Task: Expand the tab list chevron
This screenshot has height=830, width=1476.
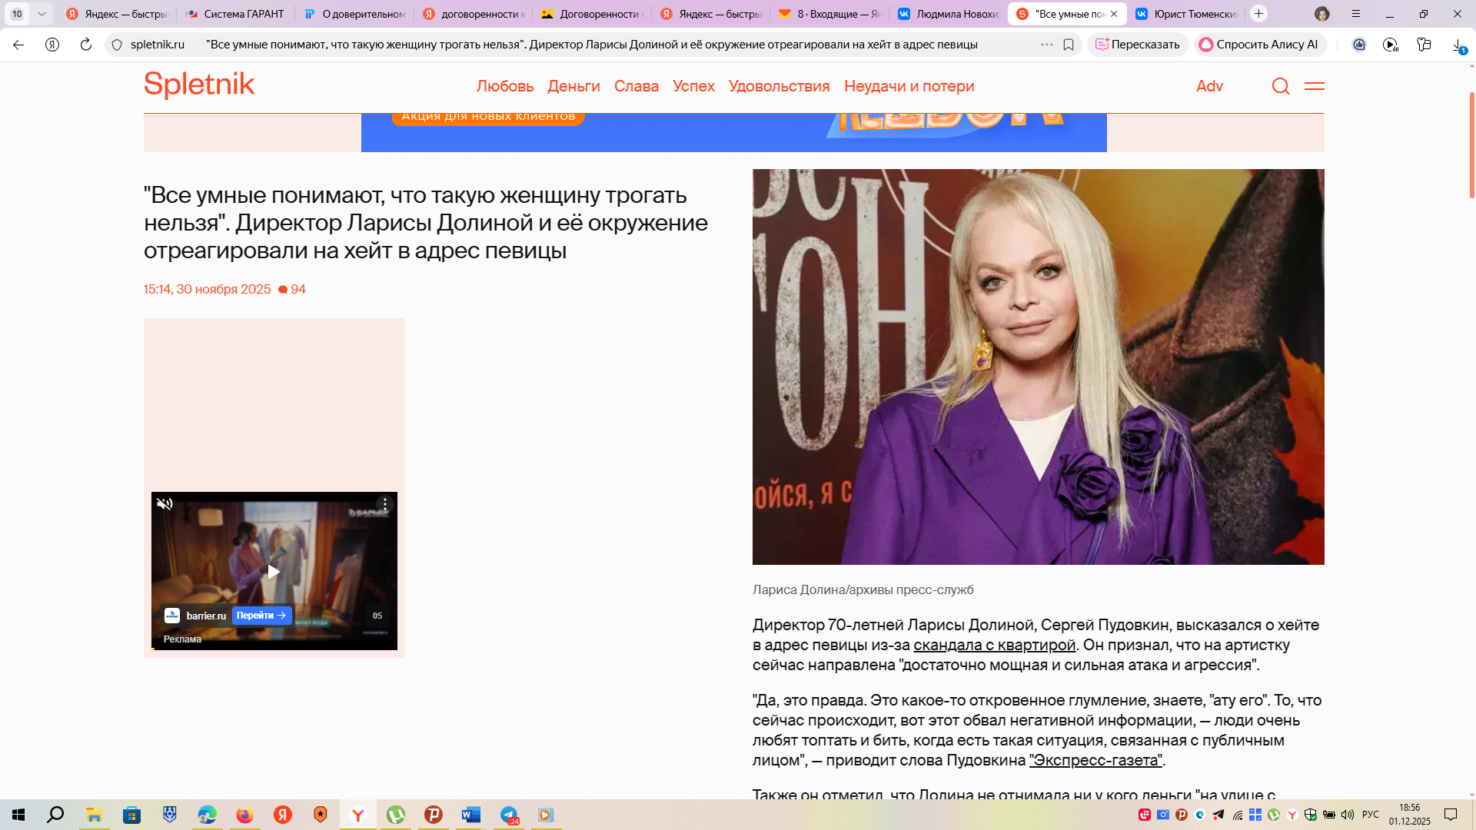Action: (x=42, y=14)
